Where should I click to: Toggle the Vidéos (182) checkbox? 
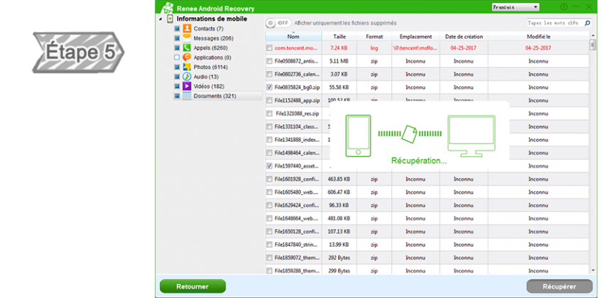coord(177,86)
